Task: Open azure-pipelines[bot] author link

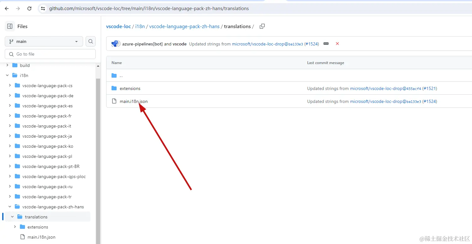Action: 142,44
